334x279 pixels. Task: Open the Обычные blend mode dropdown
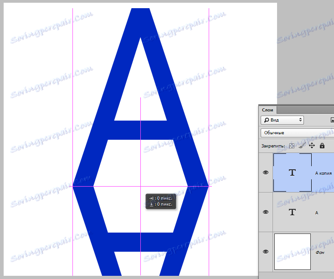(x=298, y=133)
